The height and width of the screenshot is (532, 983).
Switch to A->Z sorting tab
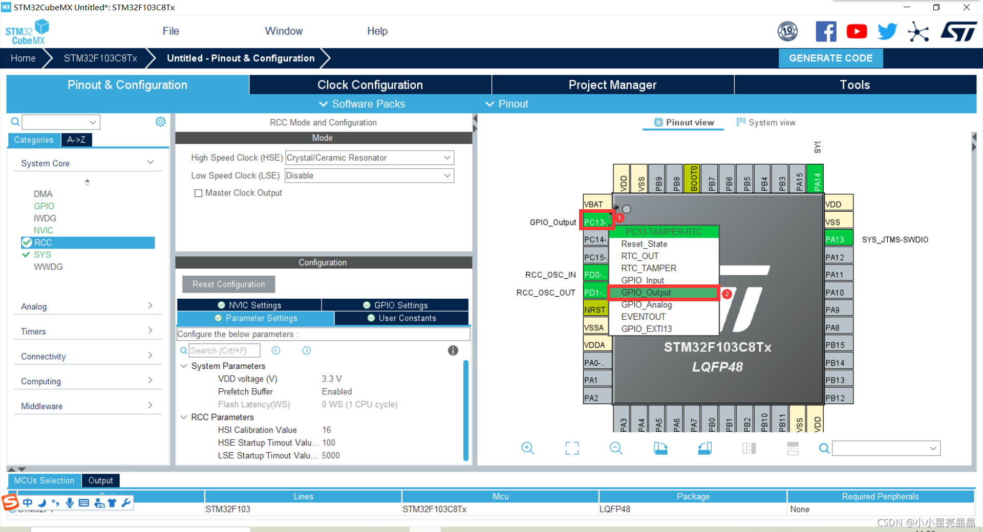pos(76,140)
